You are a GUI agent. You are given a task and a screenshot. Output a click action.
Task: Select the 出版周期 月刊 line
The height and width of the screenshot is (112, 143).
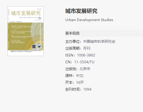pyautogui.click(x=78, y=48)
